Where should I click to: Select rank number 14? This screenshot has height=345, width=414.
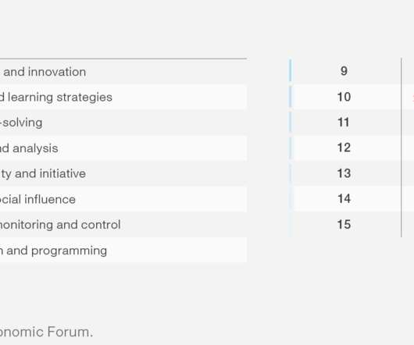click(344, 198)
